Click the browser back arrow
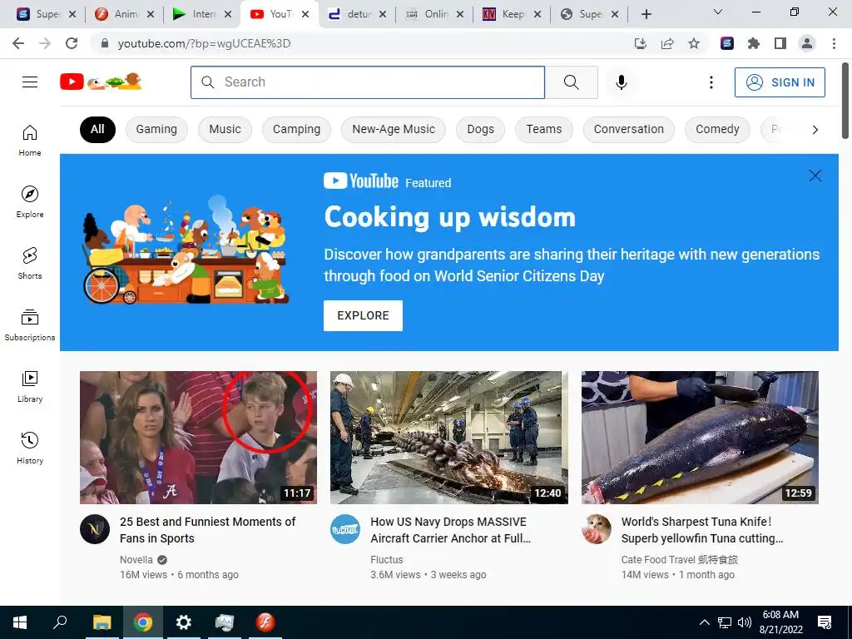Screen dimensions: 852x639 click(x=18, y=43)
